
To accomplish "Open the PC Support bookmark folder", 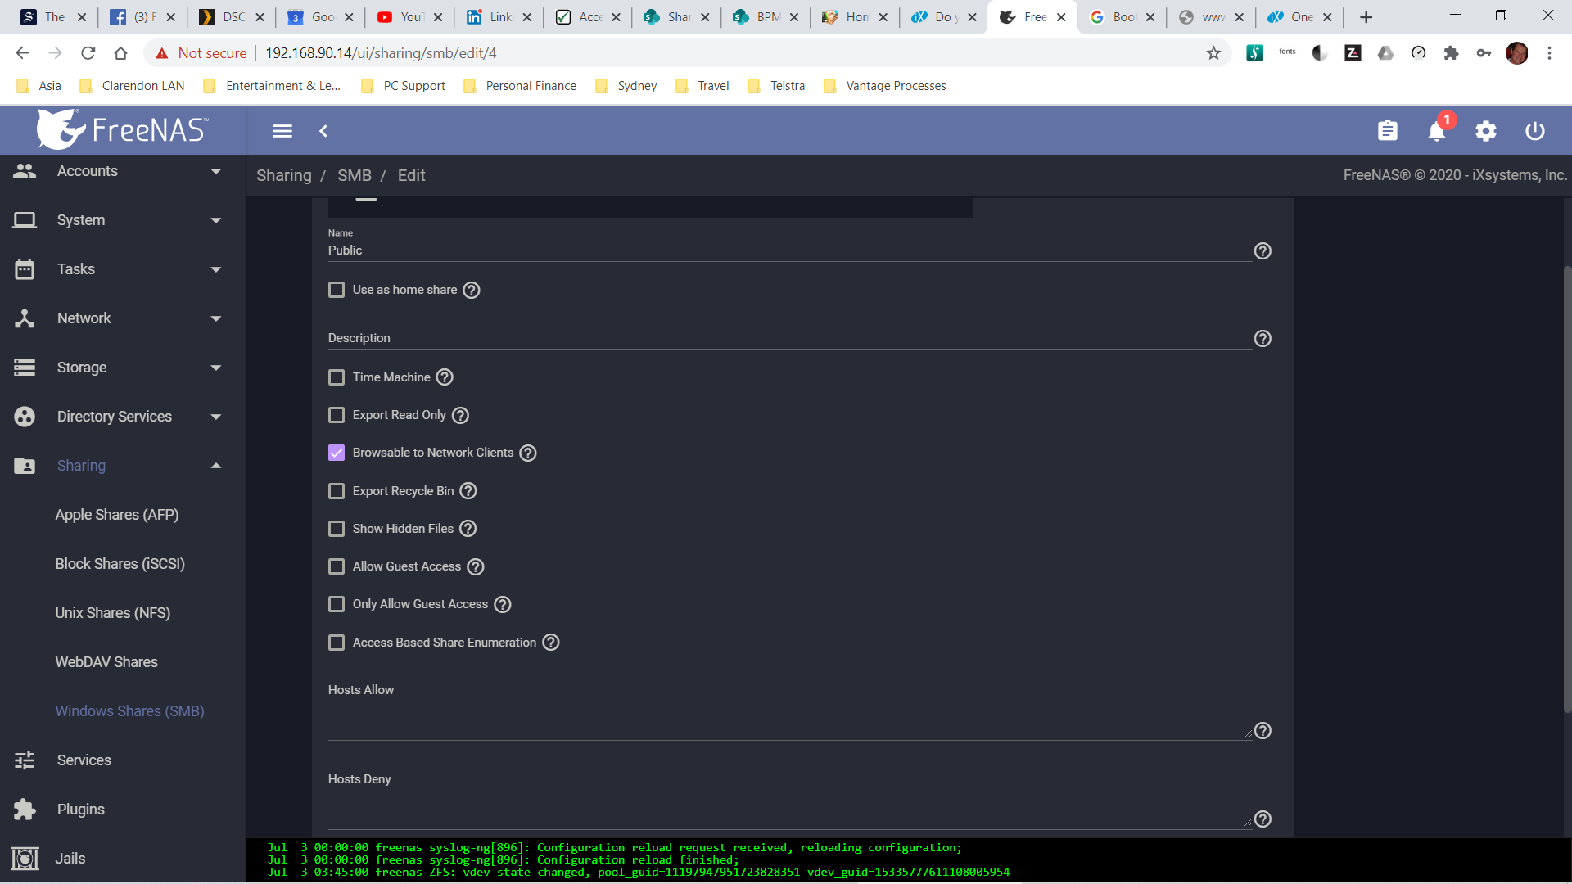I will click(x=404, y=86).
